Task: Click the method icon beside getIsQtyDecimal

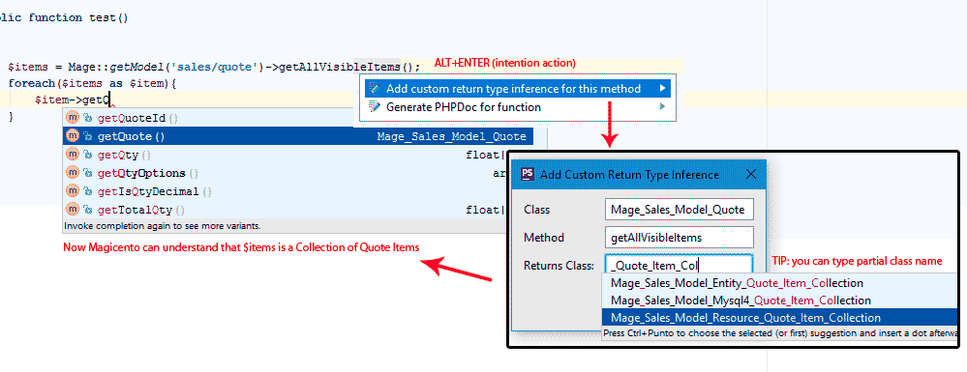Action: (73, 191)
